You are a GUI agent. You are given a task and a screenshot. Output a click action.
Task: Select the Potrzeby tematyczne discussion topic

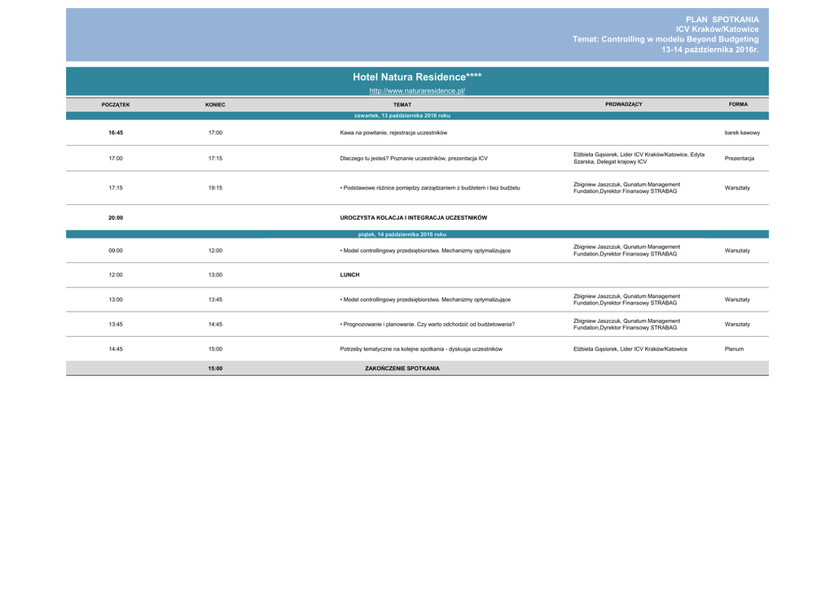(x=420, y=349)
